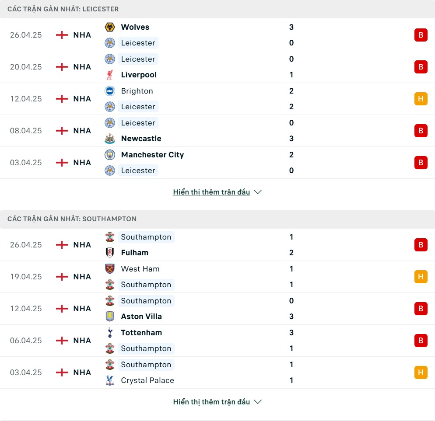Click the Tottenham crest icon
The height and width of the screenshot is (421, 435).
(x=110, y=333)
